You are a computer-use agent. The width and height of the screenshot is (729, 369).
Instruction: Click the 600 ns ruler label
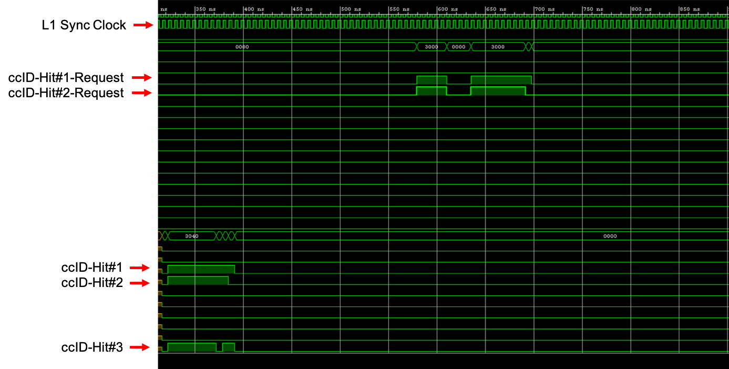(x=448, y=9)
